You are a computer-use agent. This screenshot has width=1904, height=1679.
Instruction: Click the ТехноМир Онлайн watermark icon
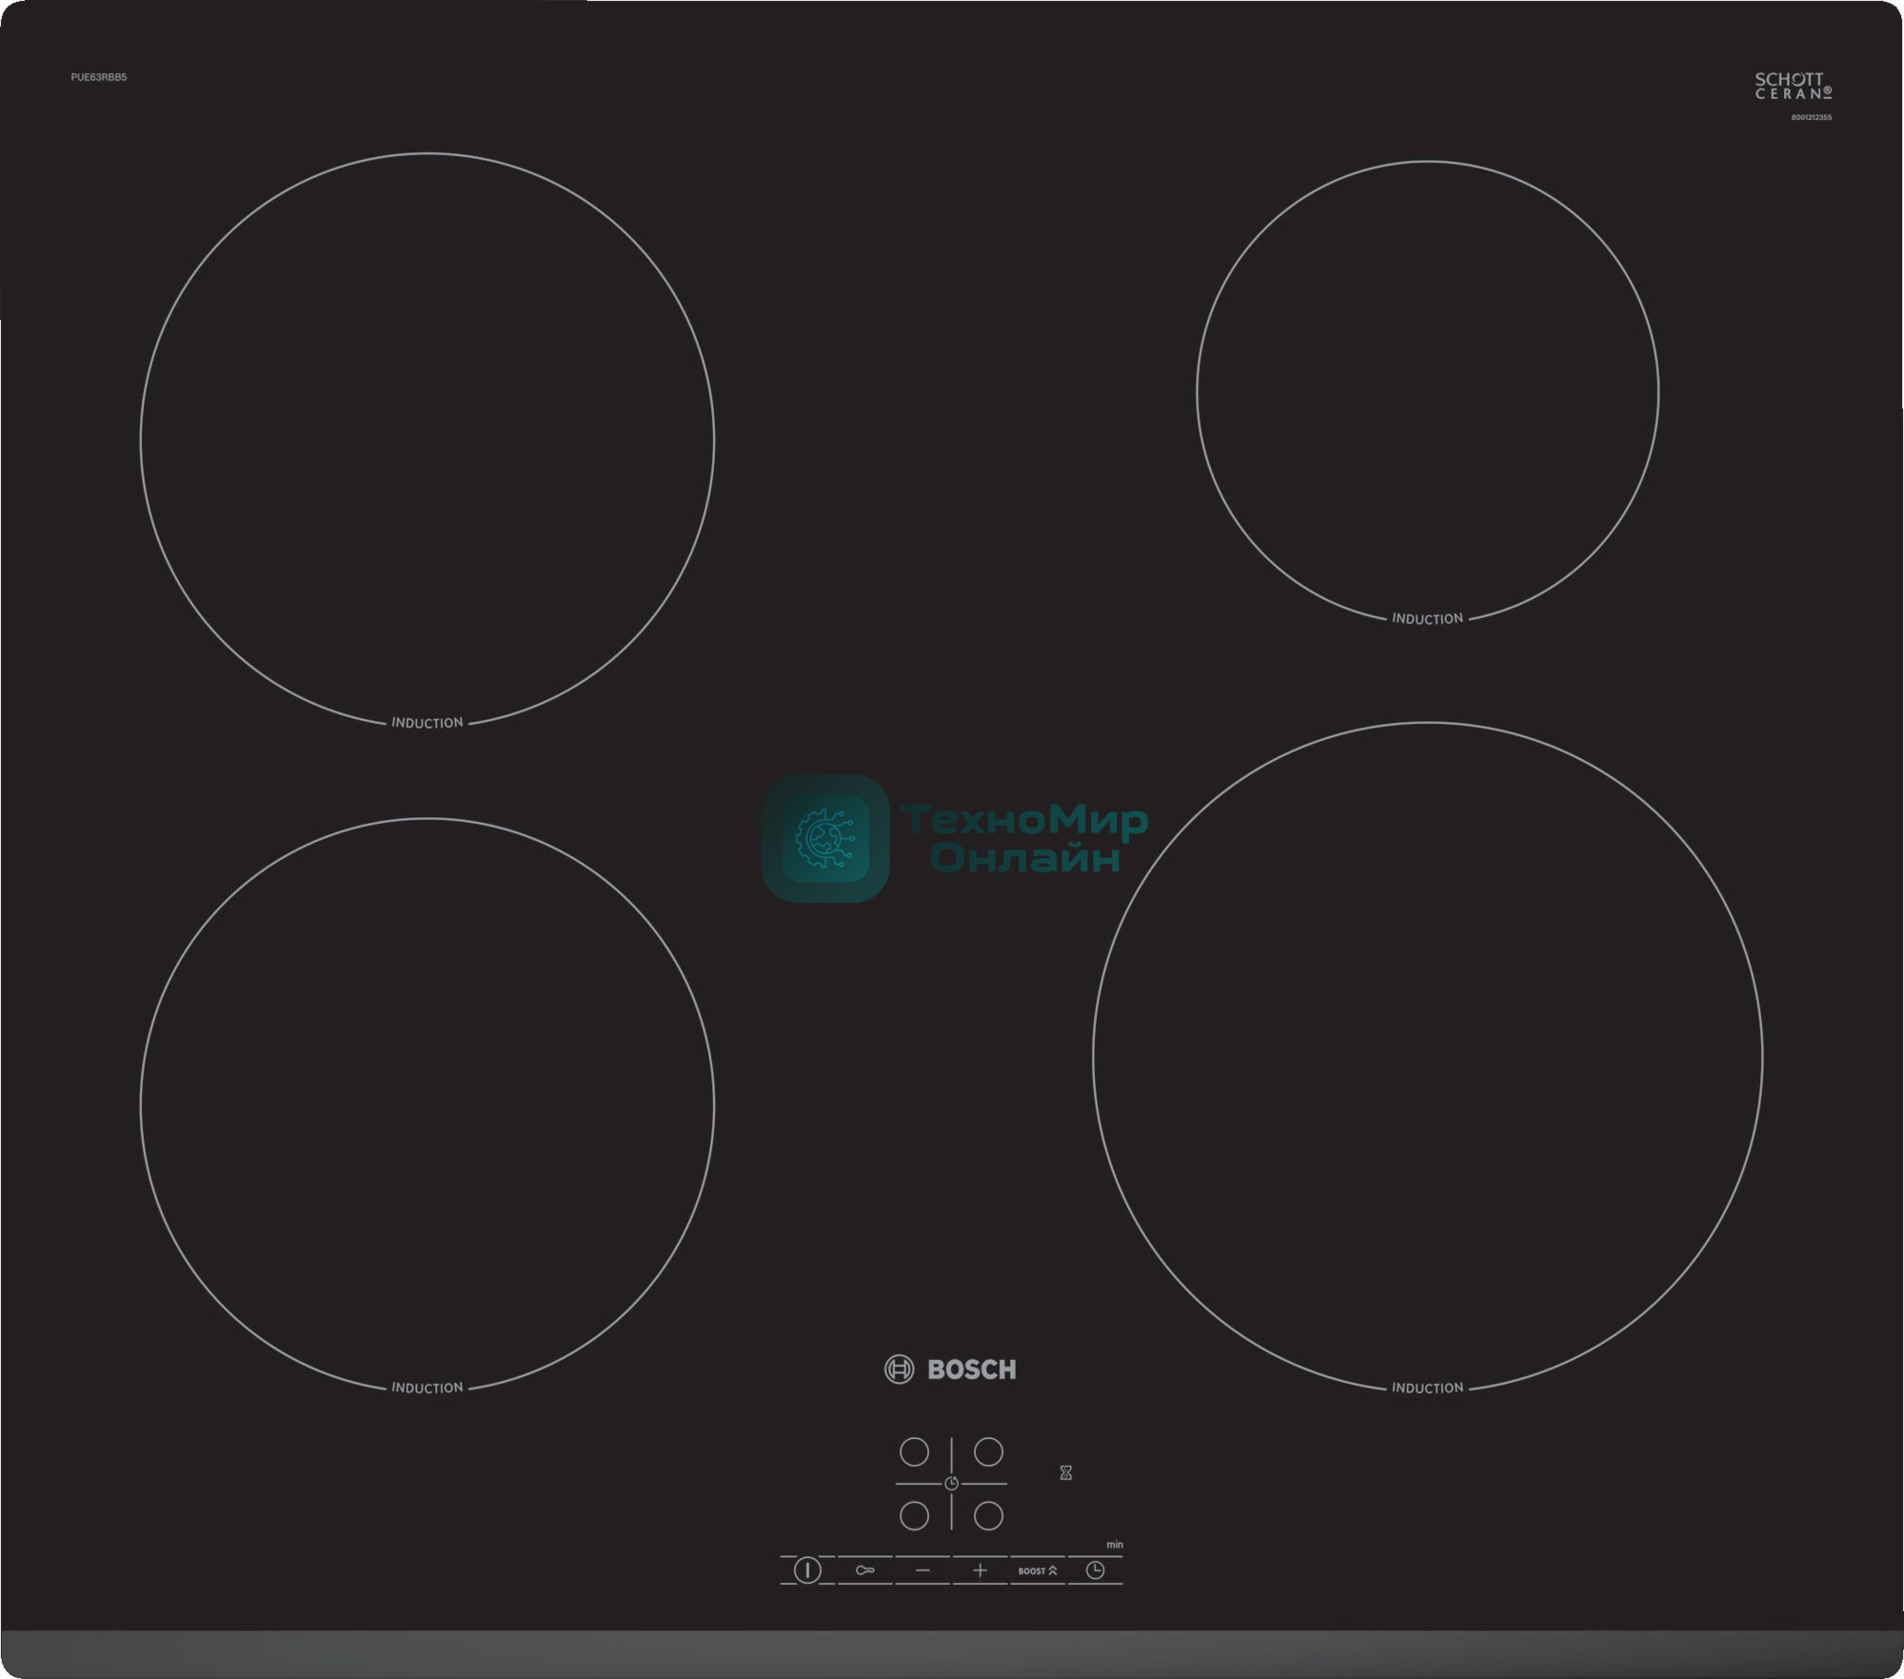click(825, 838)
